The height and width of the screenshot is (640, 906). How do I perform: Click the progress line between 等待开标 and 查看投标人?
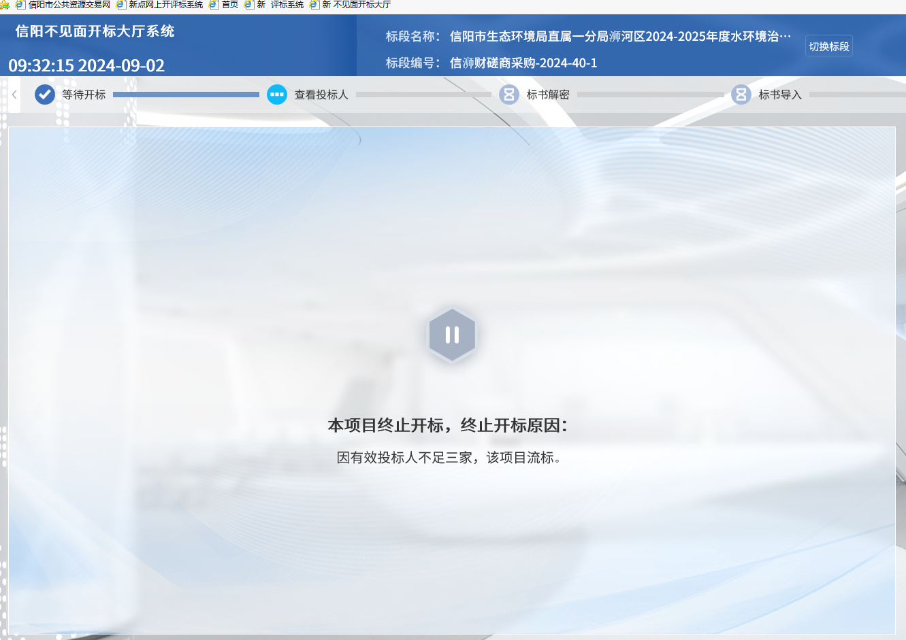pos(186,95)
